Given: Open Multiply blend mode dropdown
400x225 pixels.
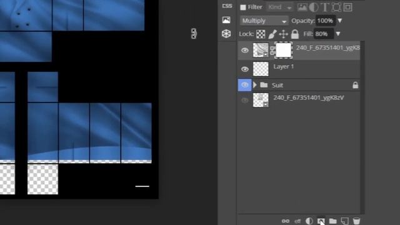Looking at the screenshot, I should pos(264,21).
